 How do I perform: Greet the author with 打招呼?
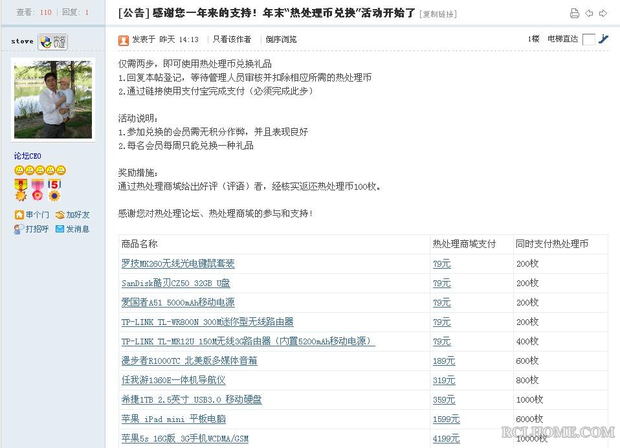coord(37,229)
